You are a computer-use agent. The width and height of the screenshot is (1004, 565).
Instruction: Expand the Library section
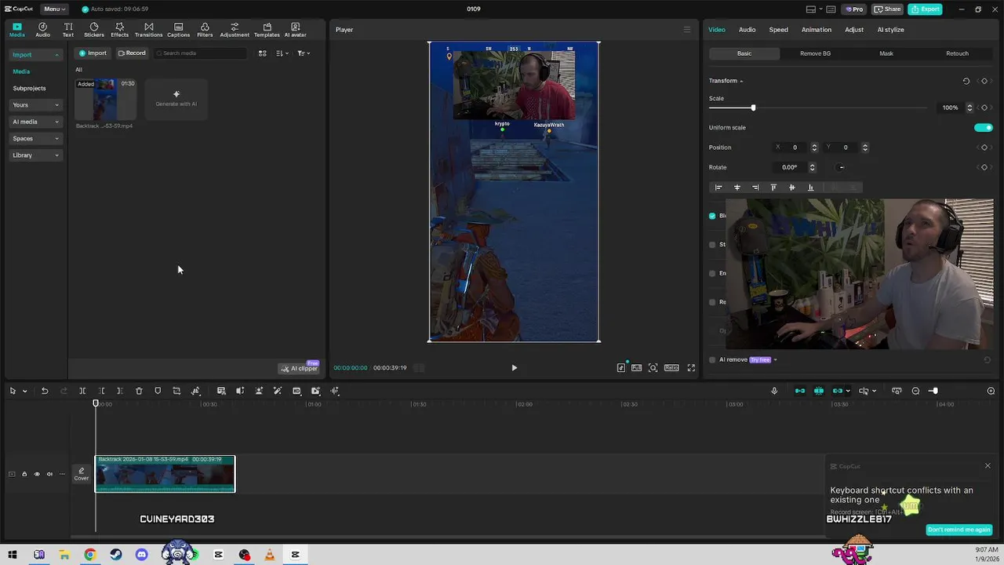click(35, 155)
